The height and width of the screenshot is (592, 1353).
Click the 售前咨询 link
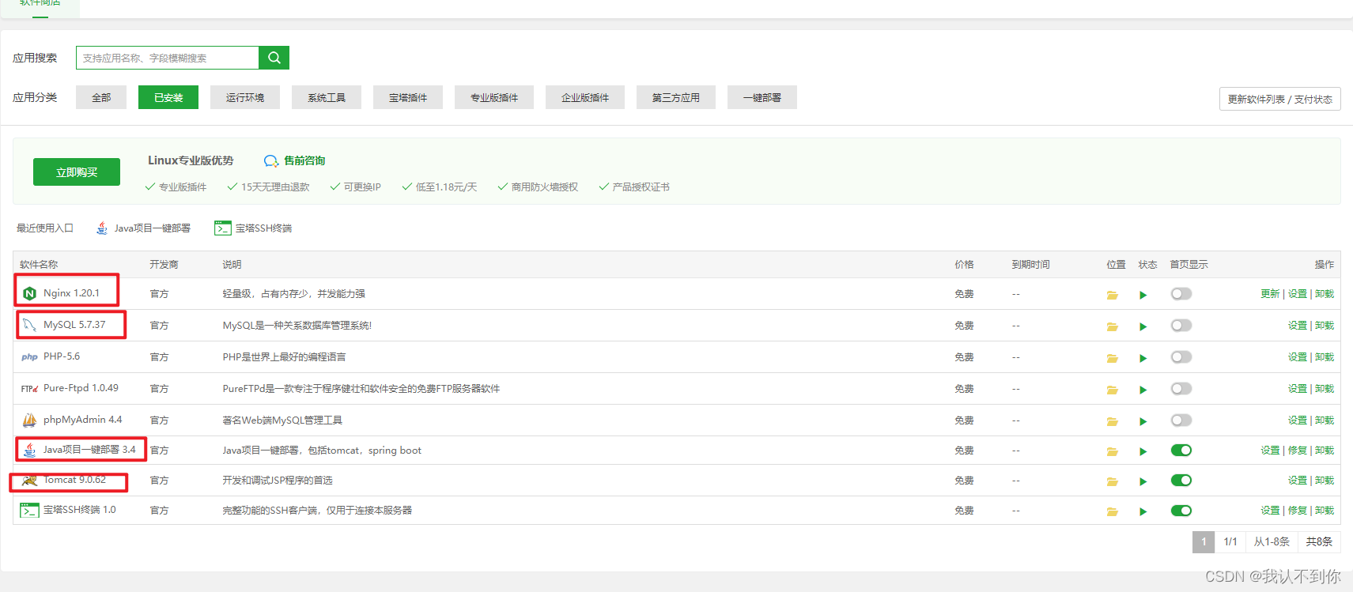click(304, 160)
